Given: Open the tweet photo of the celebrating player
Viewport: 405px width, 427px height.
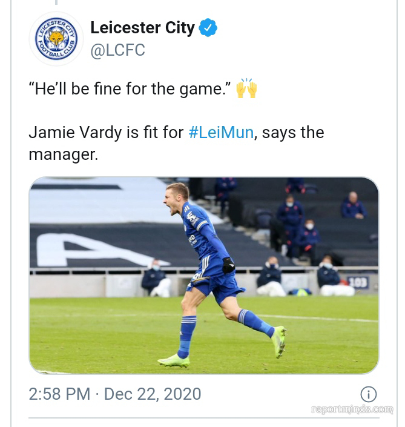Looking at the screenshot, I should click(x=204, y=276).
